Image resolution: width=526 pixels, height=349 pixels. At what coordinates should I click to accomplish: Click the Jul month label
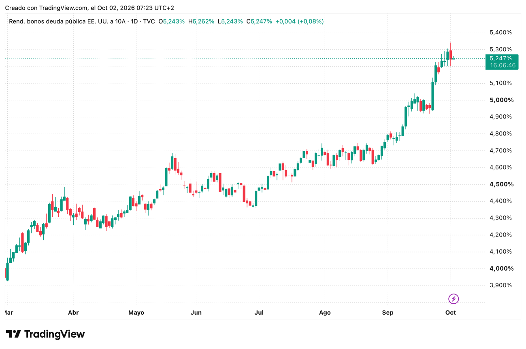click(259, 313)
